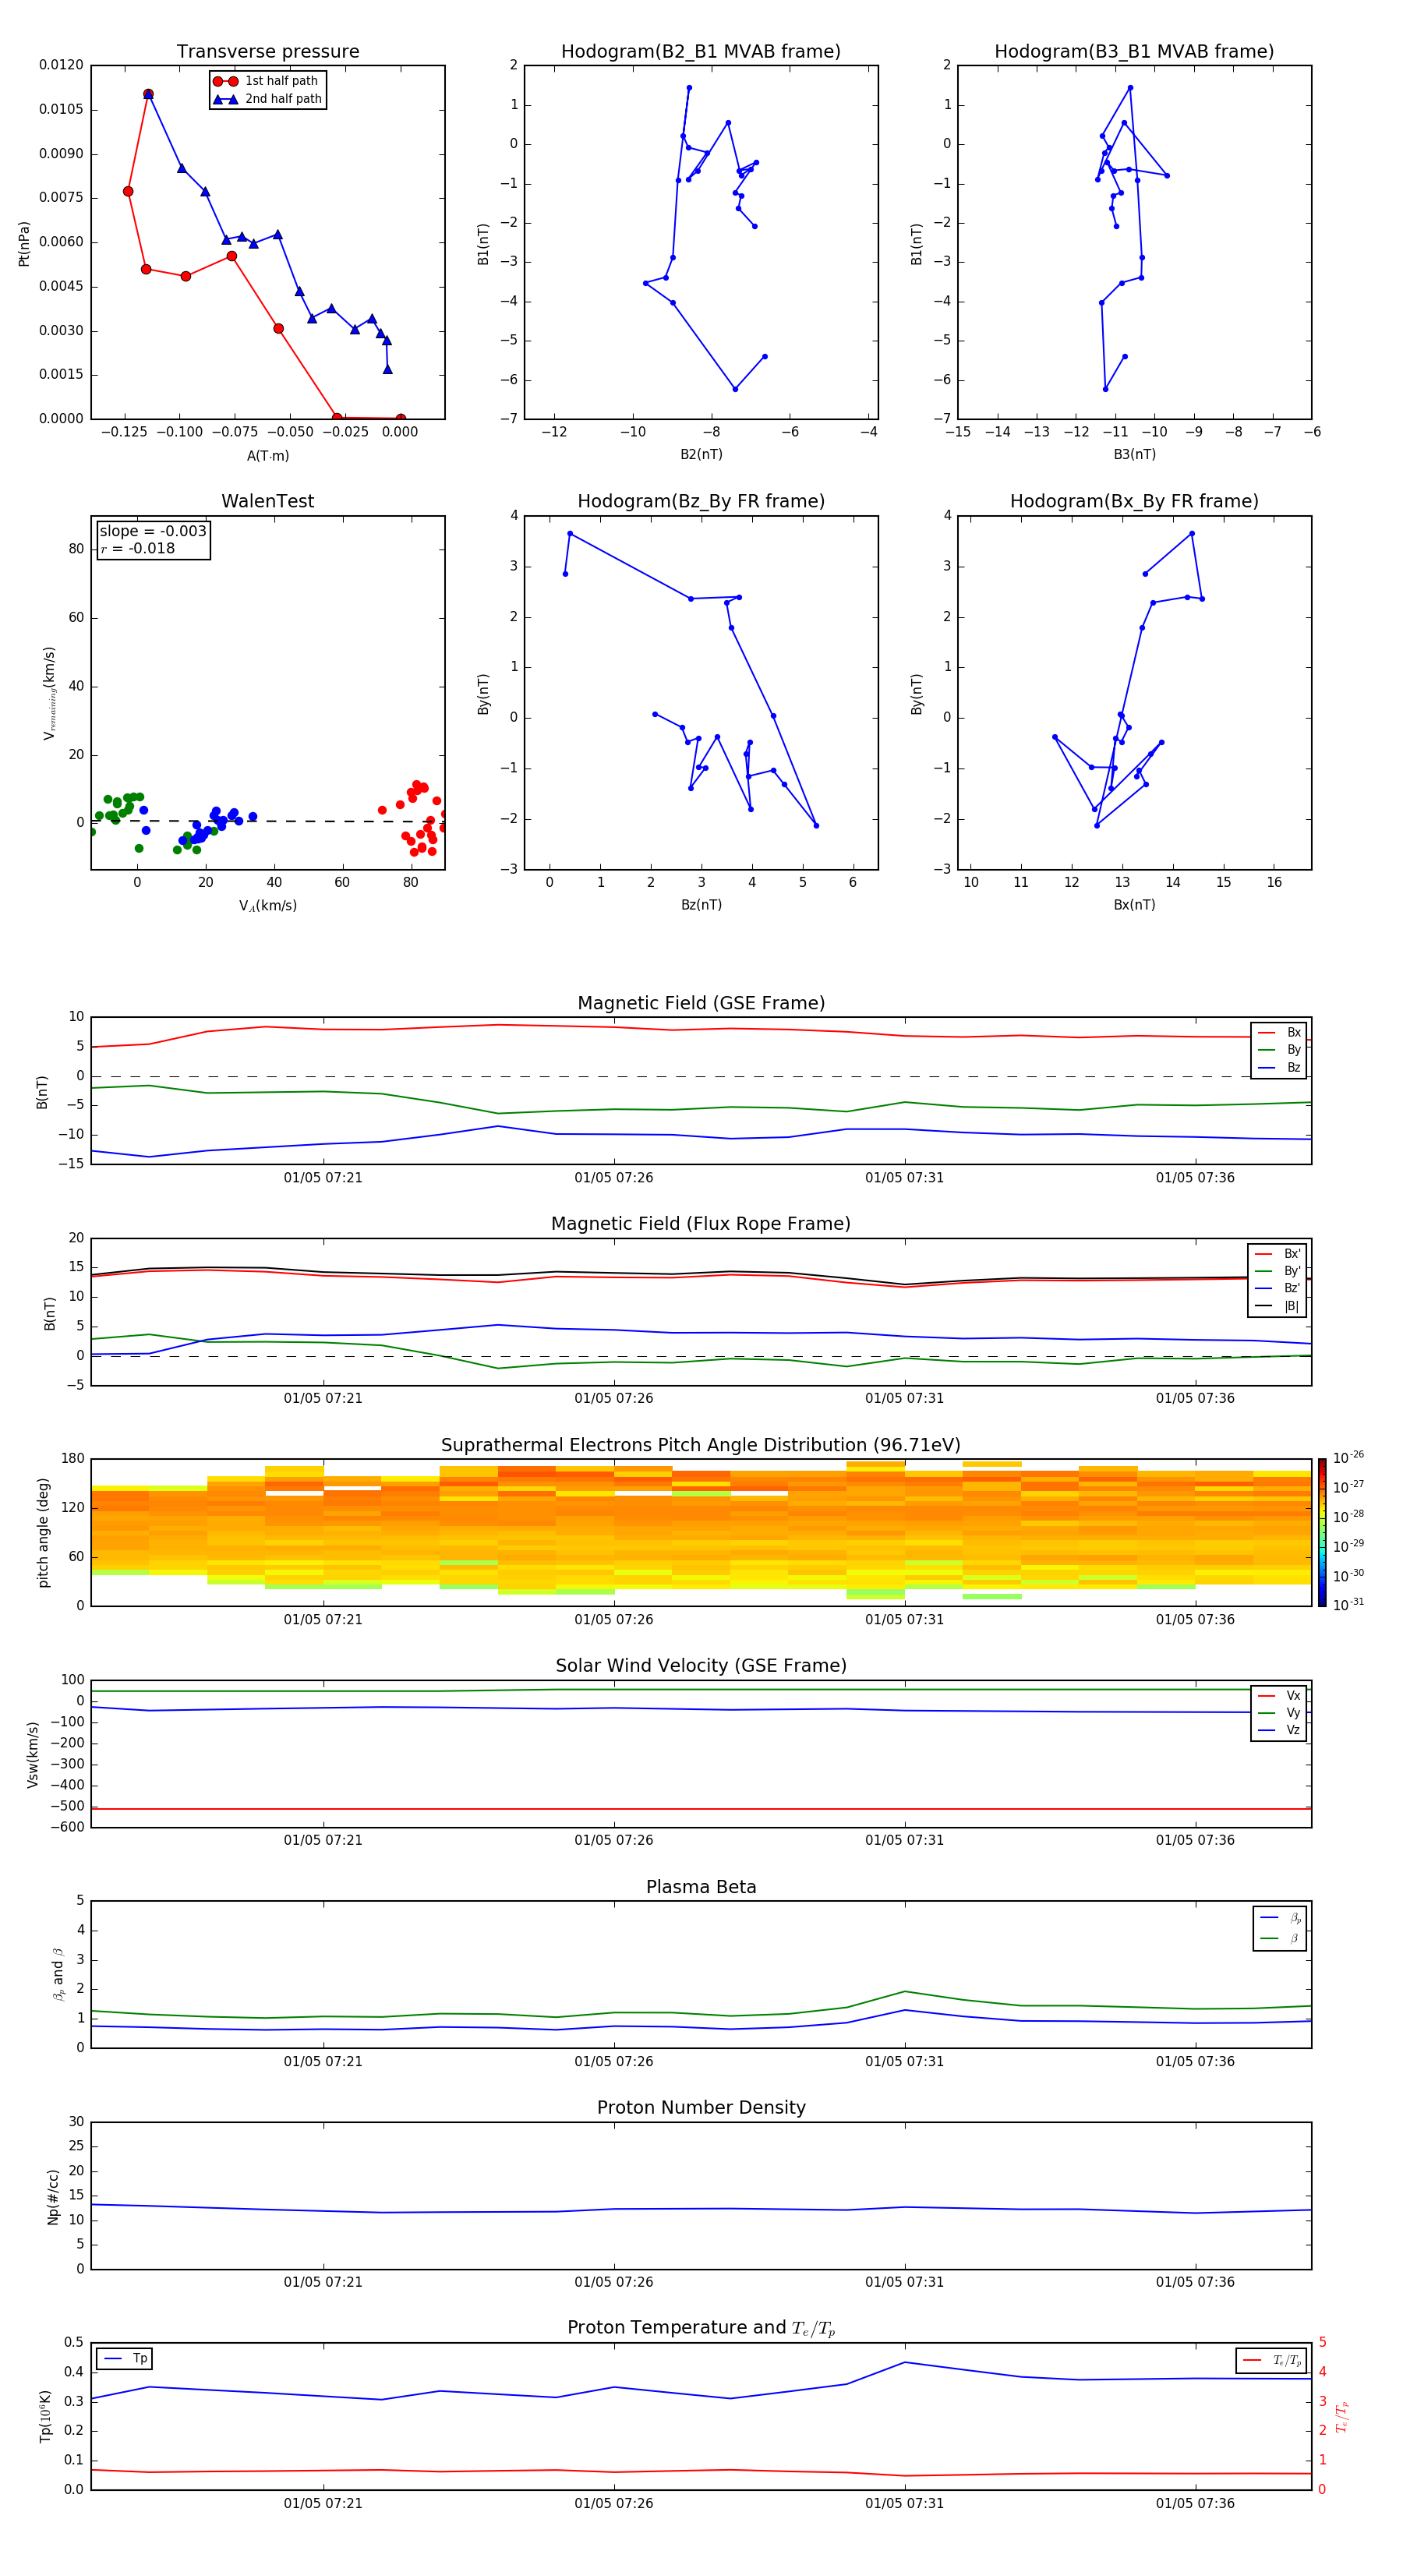
Task: Click the "Np(#/cc)" y-axis label
Action: pos(53,2196)
